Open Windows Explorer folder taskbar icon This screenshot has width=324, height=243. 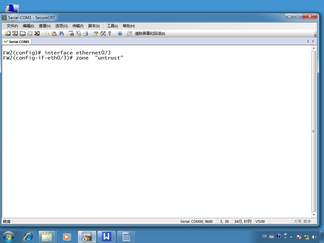(x=47, y=237)
